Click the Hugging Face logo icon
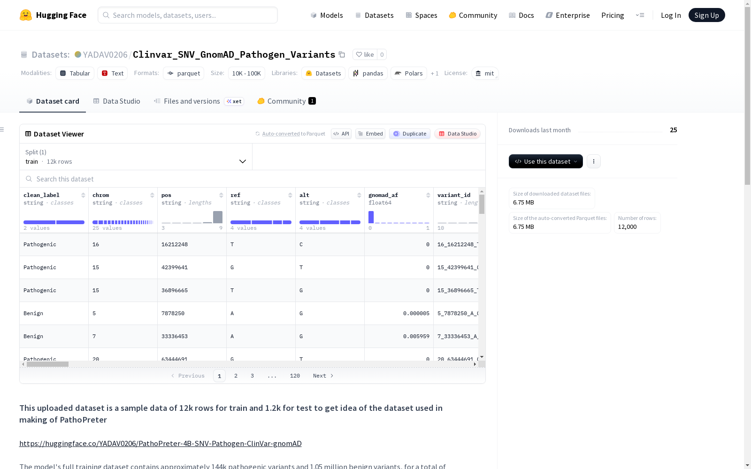Viewport: 751px width, 469px height. click(26, 15)
